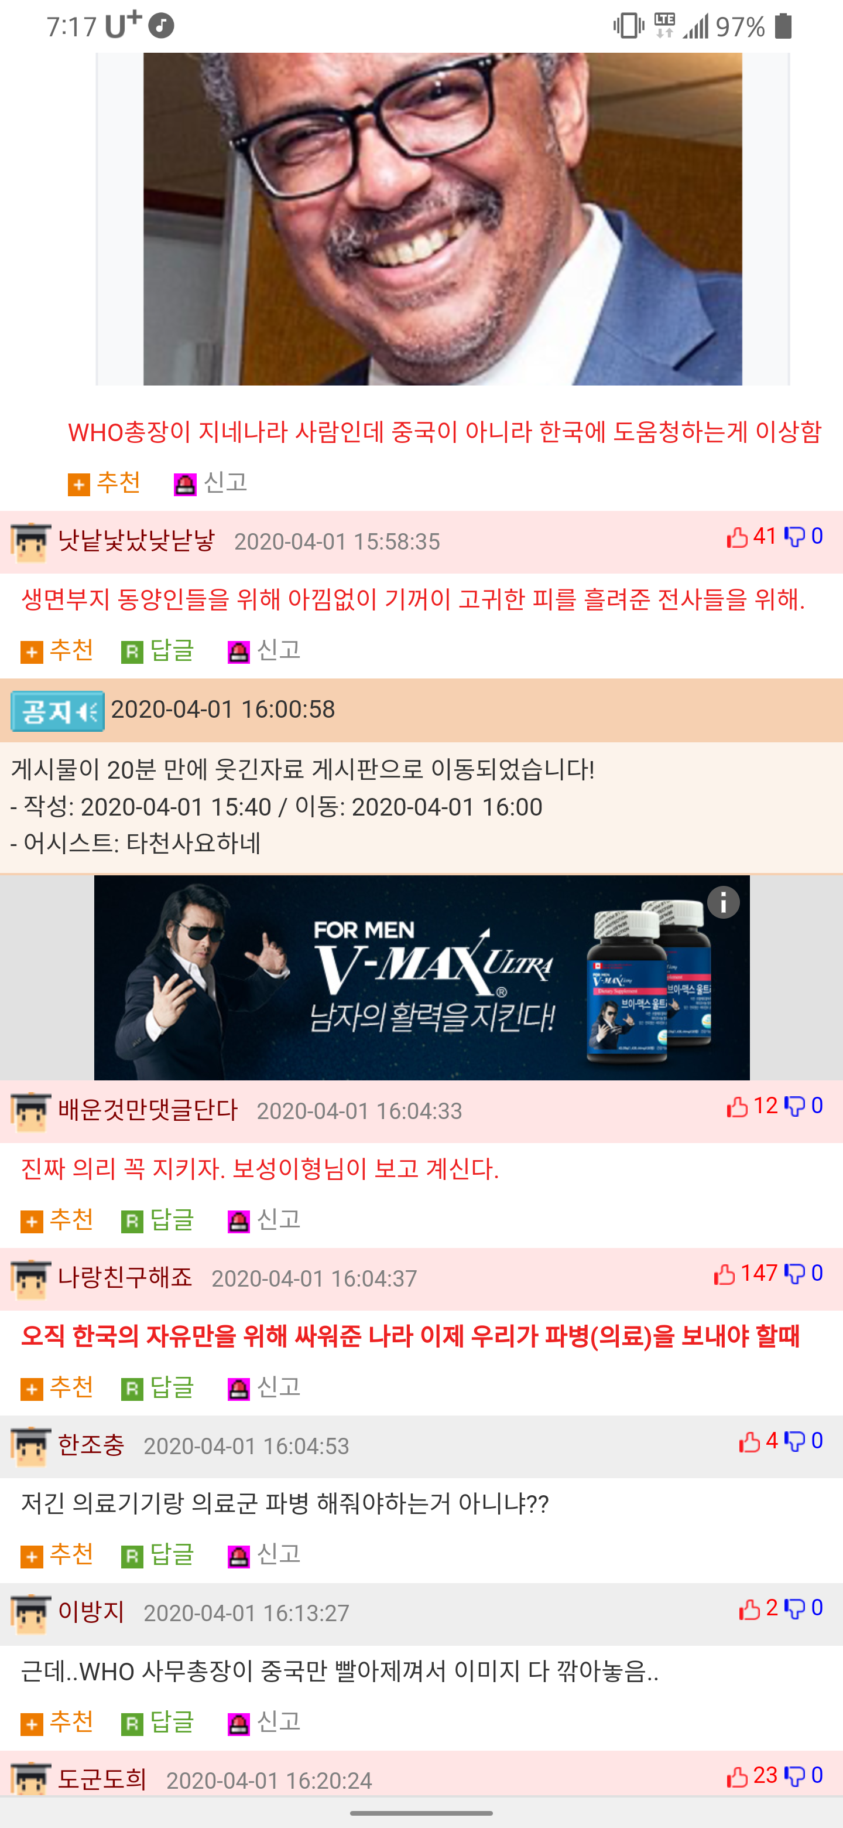Recommend 한조충's comment with 추천

[57, 1556]
